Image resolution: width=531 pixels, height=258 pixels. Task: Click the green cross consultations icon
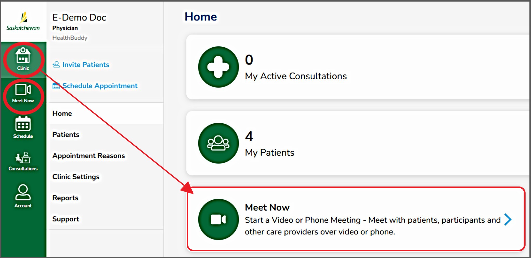pyautogui.click(x=218, y=67)
